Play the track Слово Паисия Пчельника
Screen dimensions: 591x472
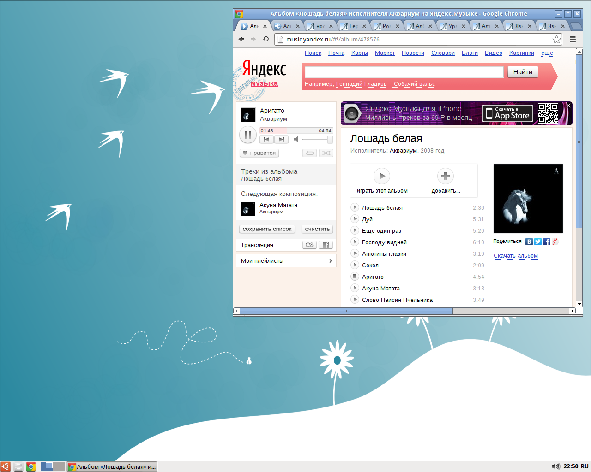point(355,300)
